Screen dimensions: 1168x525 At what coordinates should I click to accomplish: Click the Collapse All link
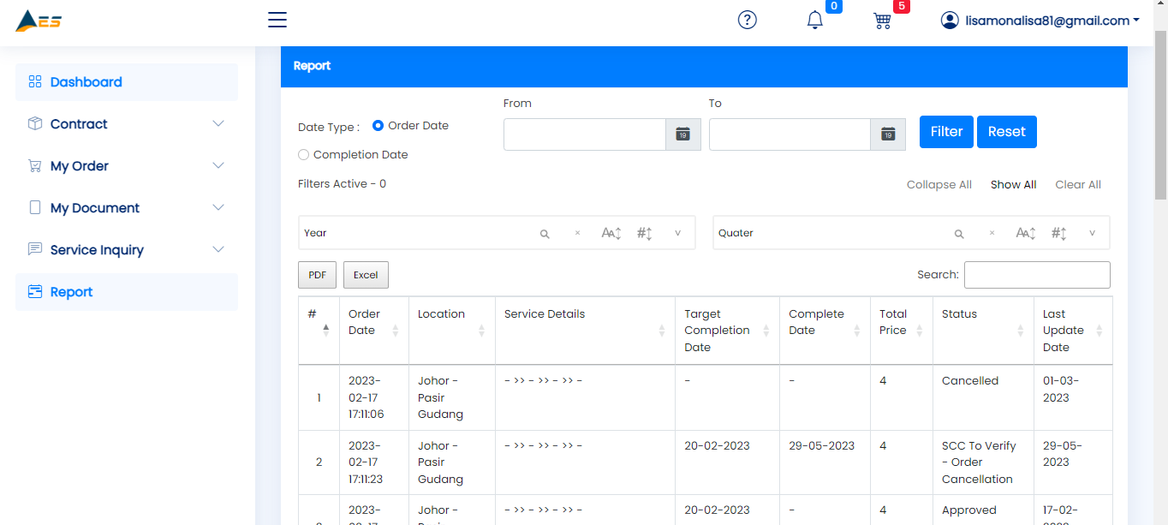pos(939,185)
